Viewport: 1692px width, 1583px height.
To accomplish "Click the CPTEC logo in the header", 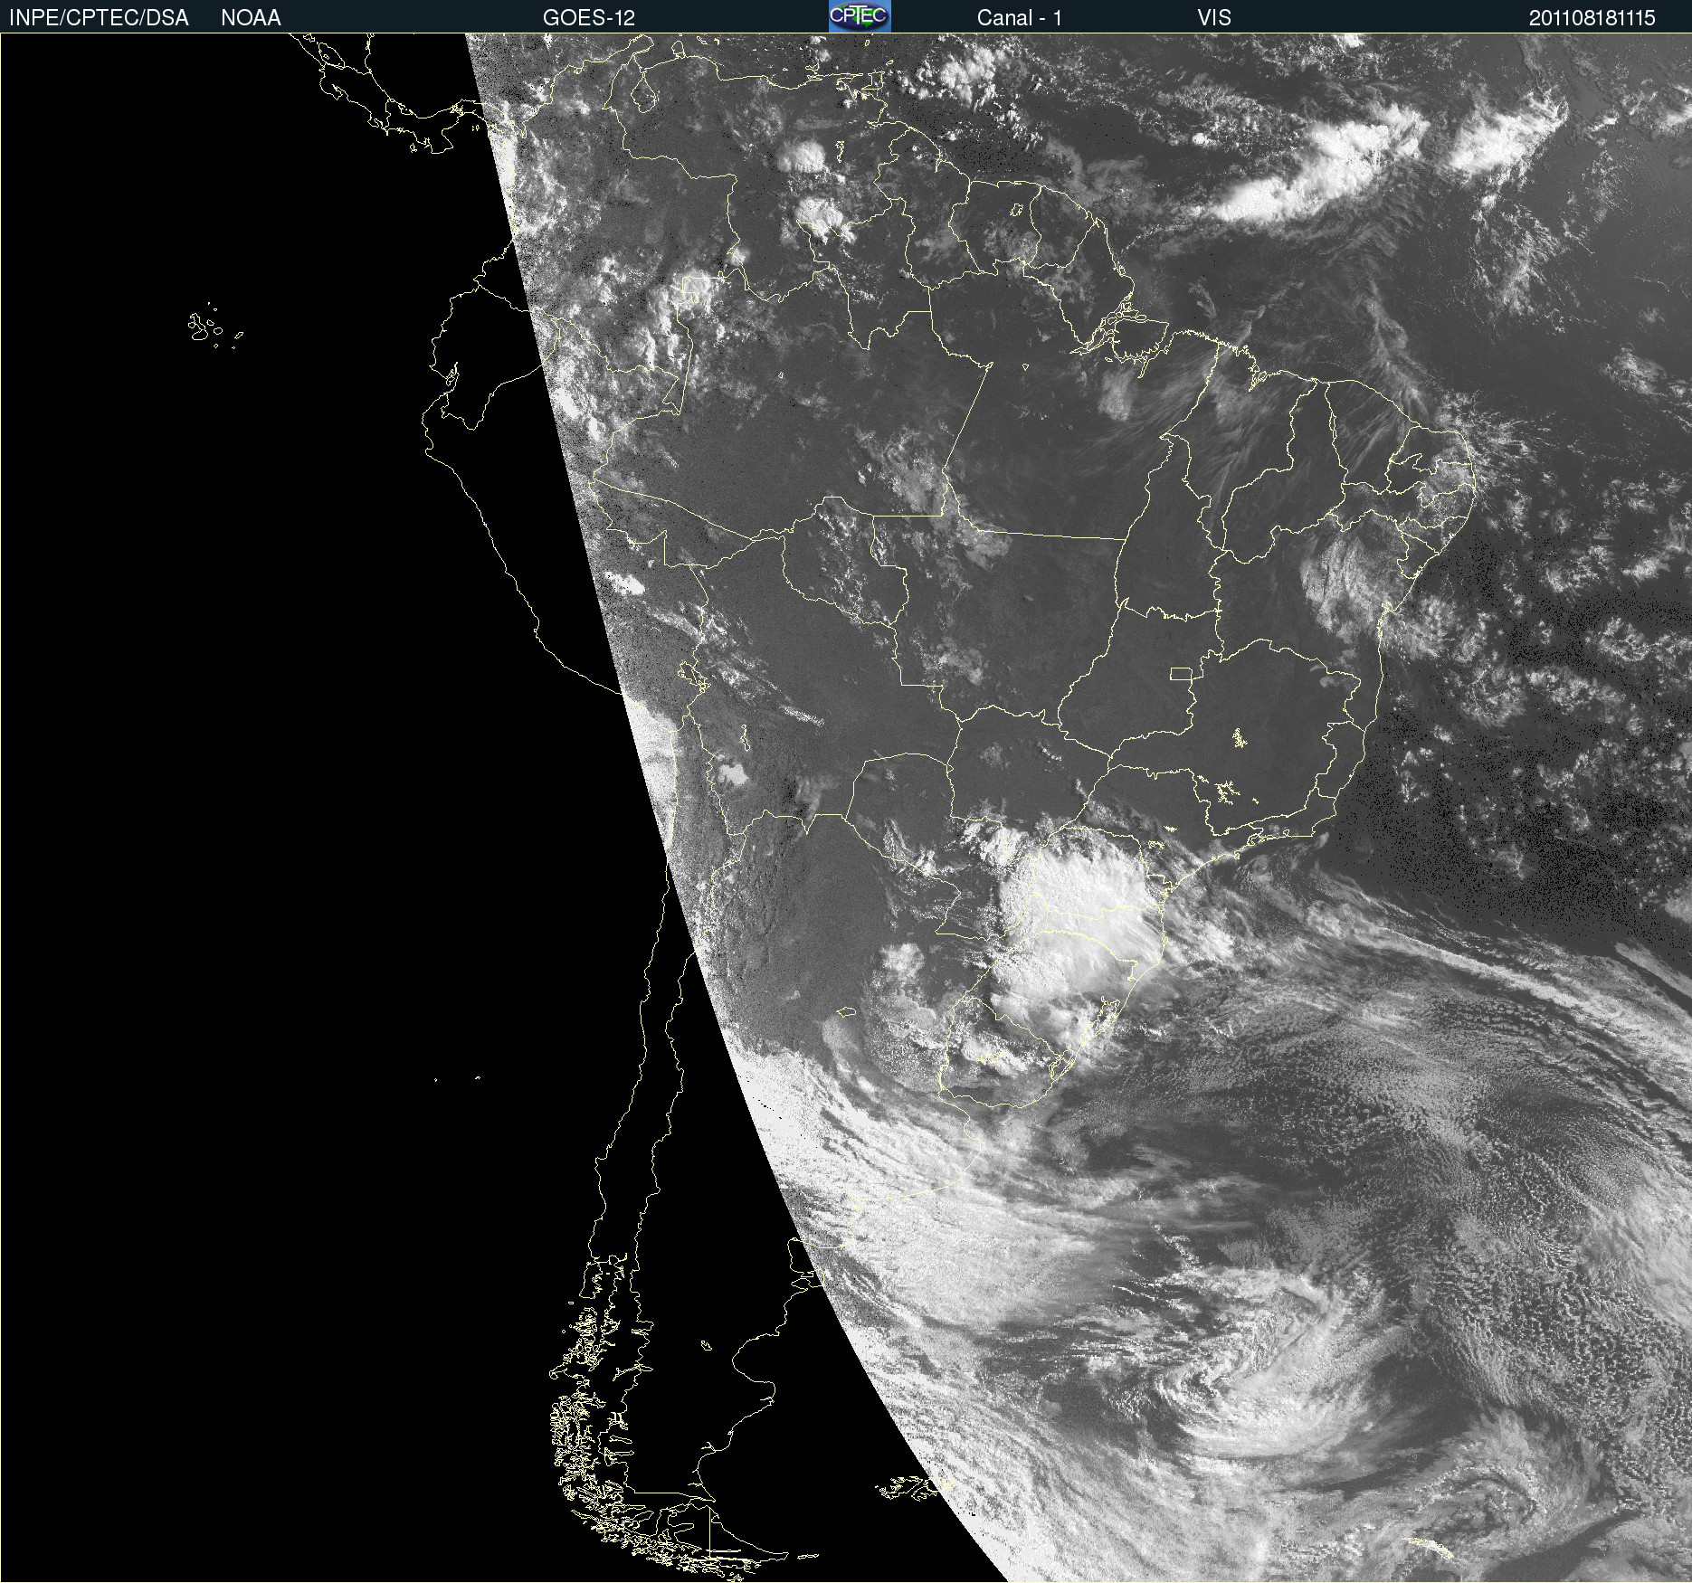I will (860, 16).
